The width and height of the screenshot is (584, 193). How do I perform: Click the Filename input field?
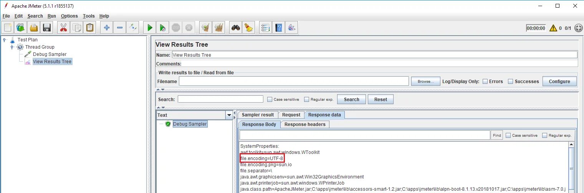[294, 81]
